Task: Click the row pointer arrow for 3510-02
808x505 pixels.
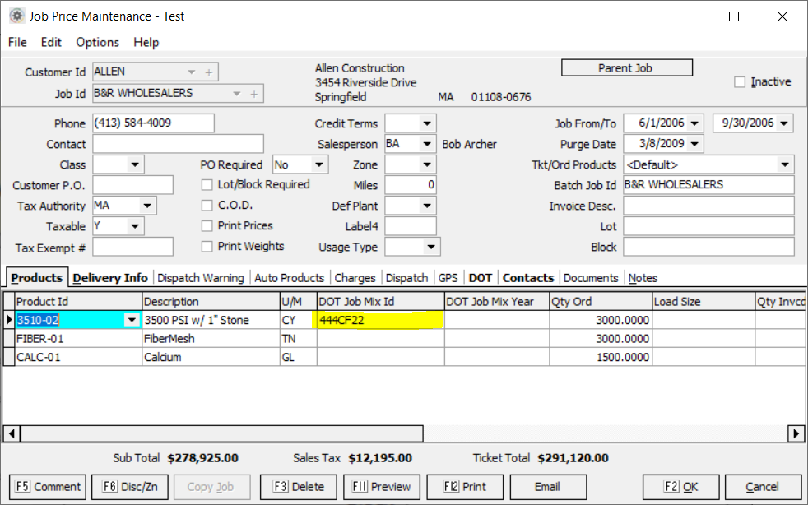Action: click(x=9, y=320)
